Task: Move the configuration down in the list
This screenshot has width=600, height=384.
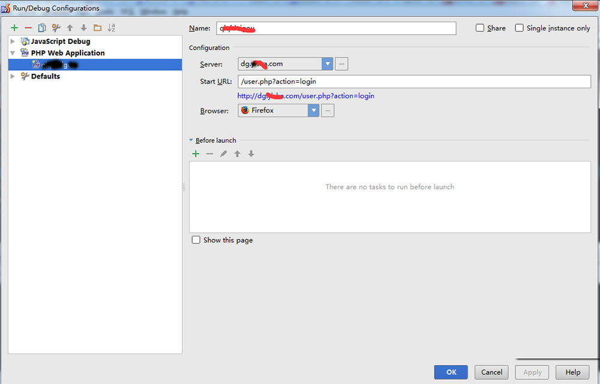Action: pos(83,28)
